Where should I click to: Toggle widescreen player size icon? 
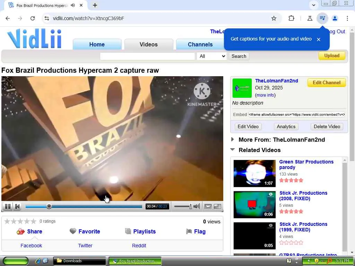click(x=208, y=206)
